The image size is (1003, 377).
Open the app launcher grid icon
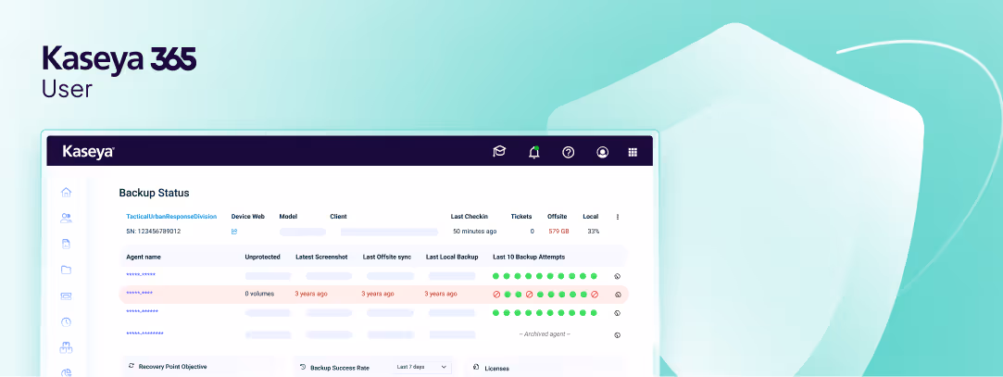(633, 152)
